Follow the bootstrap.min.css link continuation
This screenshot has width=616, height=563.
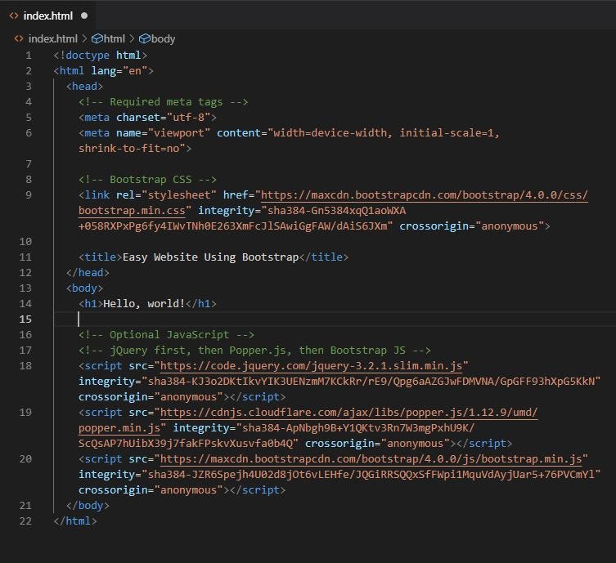pos(132,211)
